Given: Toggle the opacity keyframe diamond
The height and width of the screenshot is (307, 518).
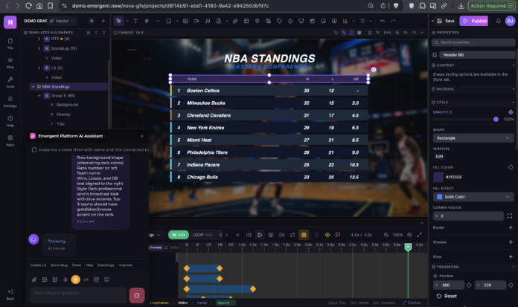Looking at the screenshot, I should tap(511, 112).
